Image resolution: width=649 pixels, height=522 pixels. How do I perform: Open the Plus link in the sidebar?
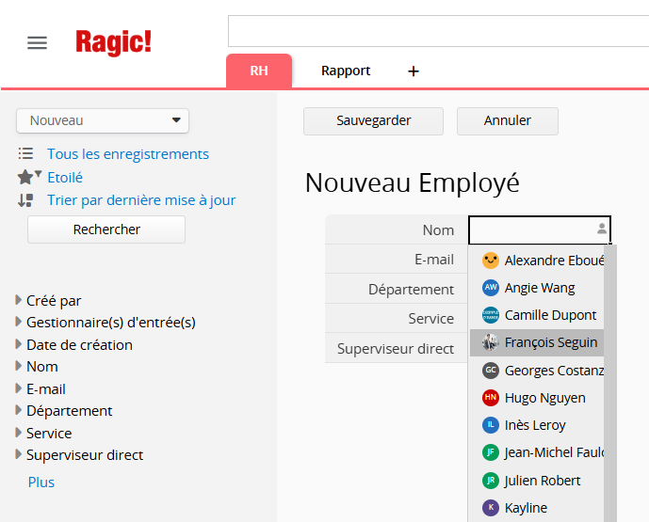[x=41, y=482]
